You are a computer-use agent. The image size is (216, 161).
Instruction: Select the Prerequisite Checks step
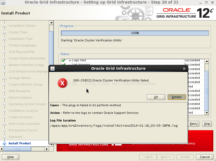pyautogui.click(x=23, y=130)
